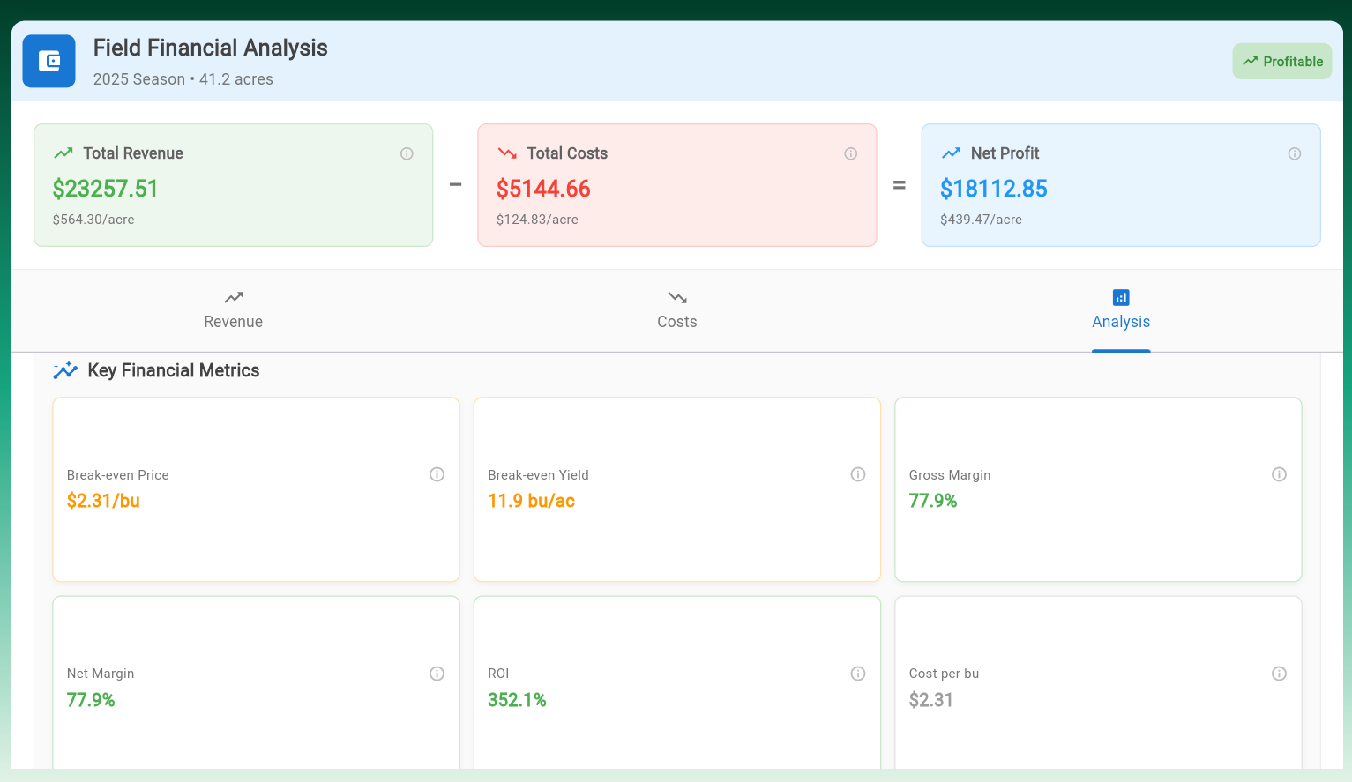Click the Net Margin info icon
Screen dimensions: 1352x782
coord(437,673)
